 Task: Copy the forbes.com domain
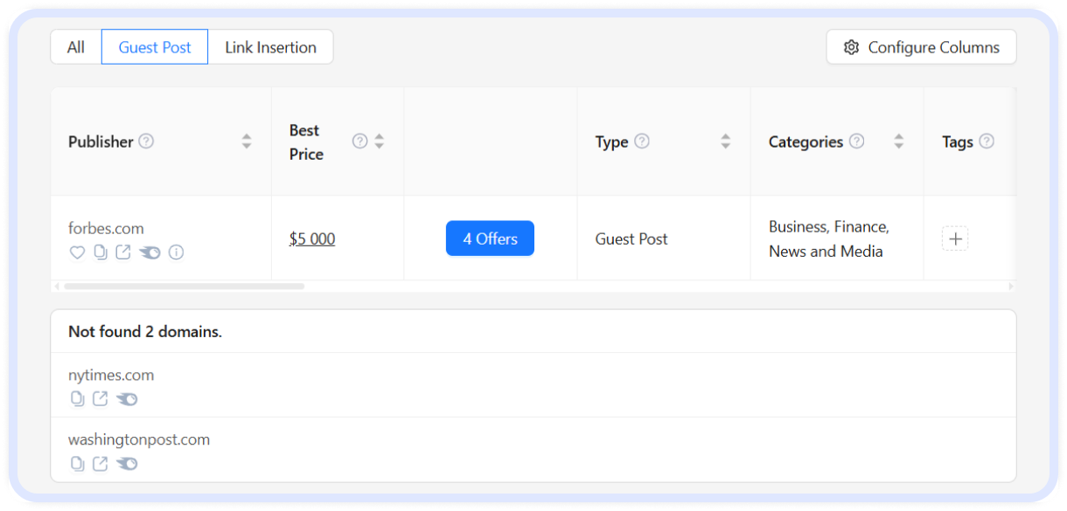coord(101,252)
